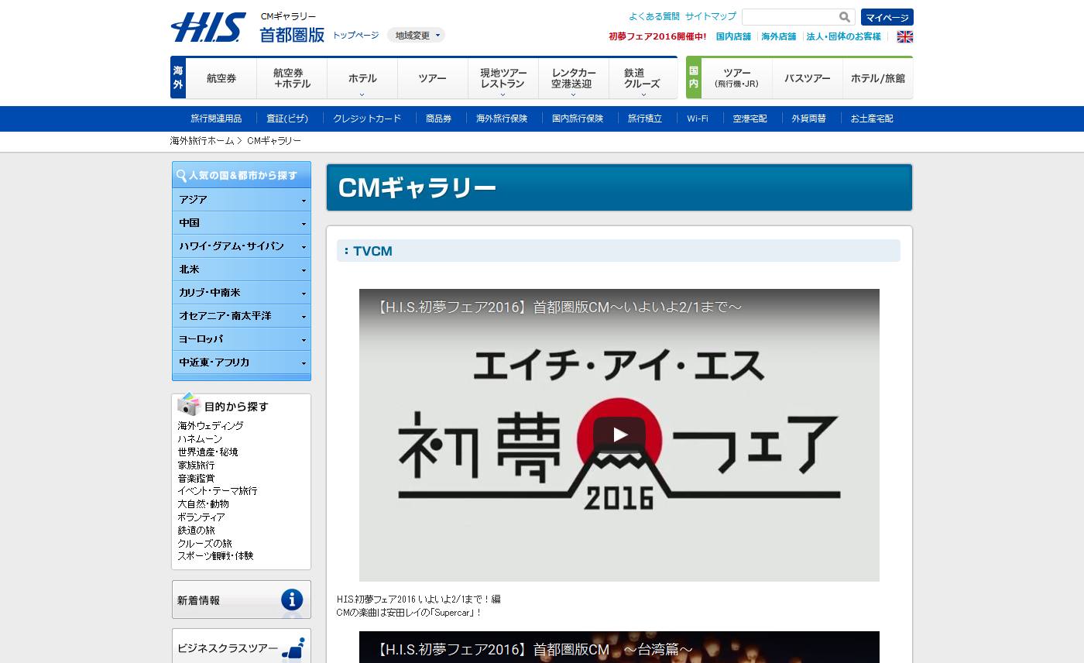The width and height of the screenshot is (1084, 663).
Task: Open 家族旅行 link
Action: click(196, 465)
